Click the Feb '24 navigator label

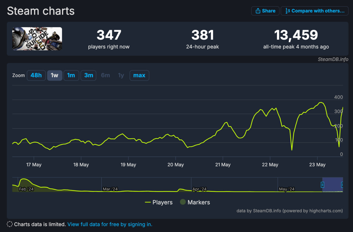coord(26,189)
